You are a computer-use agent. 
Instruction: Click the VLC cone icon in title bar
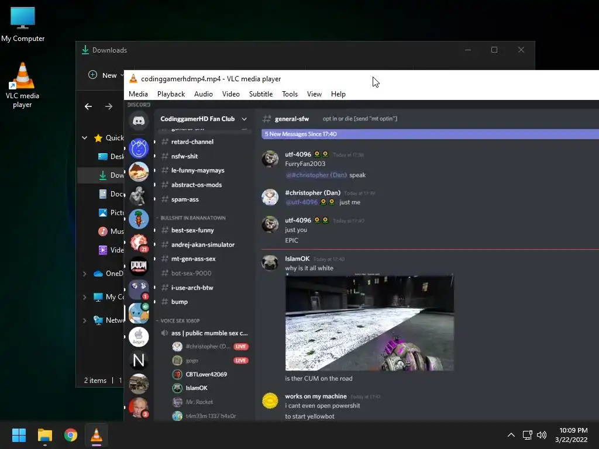(133, 79)
